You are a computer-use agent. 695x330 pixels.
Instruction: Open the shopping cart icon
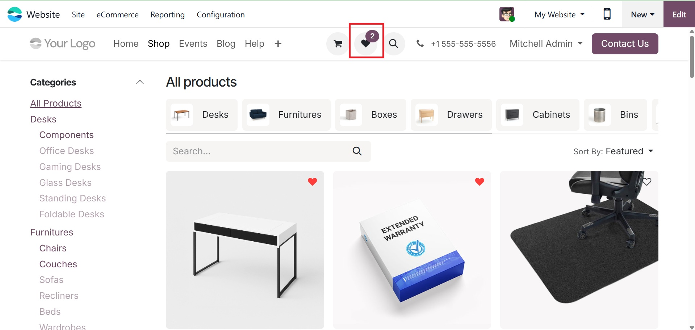click(338, 44)
